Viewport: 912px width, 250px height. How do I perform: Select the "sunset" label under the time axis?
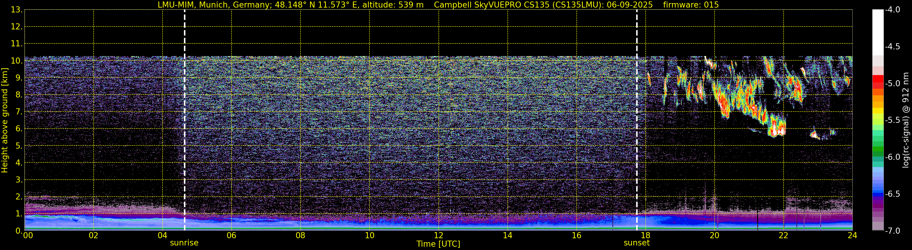(636, 243)
